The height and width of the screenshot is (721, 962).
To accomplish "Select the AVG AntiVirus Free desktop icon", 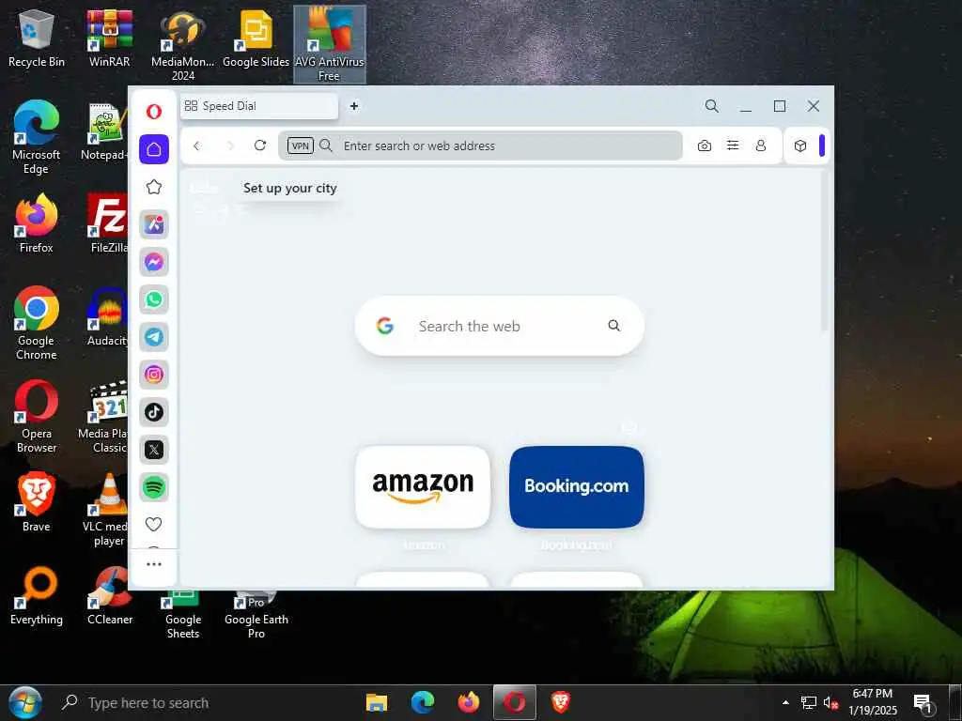I will click(330, 45).
